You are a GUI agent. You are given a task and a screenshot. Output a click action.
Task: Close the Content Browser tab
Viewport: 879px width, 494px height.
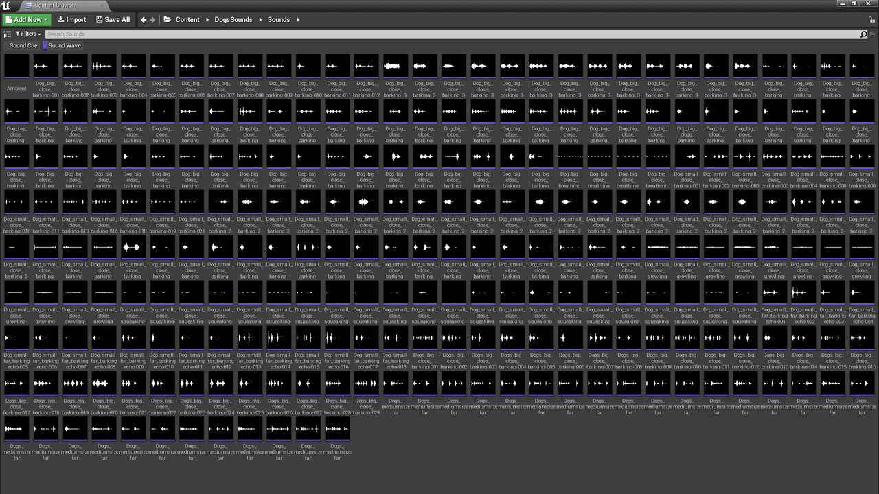(x=102, y=5)
